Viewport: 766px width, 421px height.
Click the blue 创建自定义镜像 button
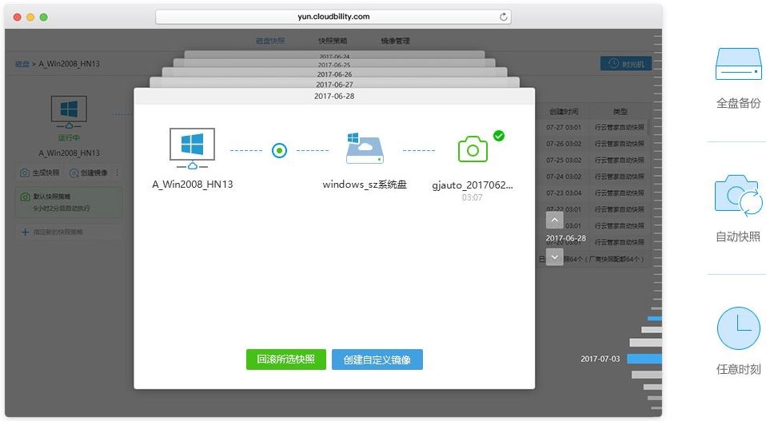[377, 359]
